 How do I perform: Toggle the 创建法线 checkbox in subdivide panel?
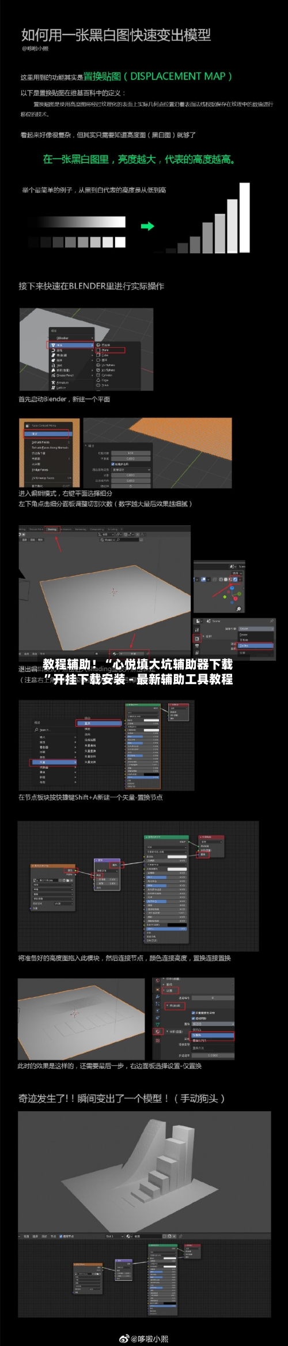point(113,464)
